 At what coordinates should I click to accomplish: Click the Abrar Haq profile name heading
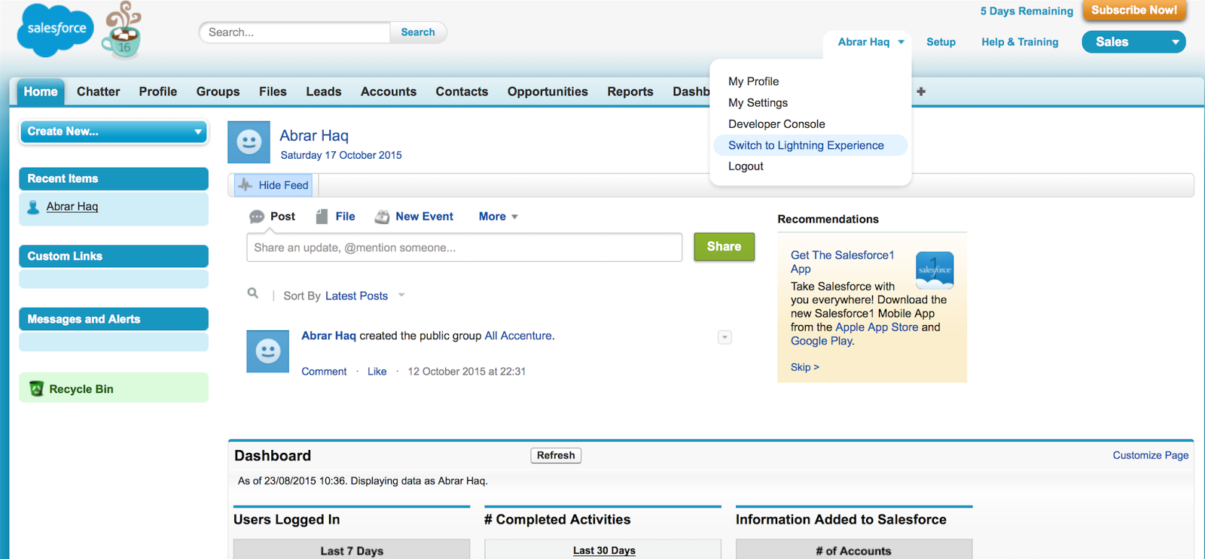point(314,135)
